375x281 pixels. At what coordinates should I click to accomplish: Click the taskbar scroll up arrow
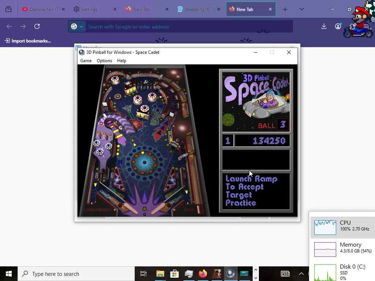[256, 270]
